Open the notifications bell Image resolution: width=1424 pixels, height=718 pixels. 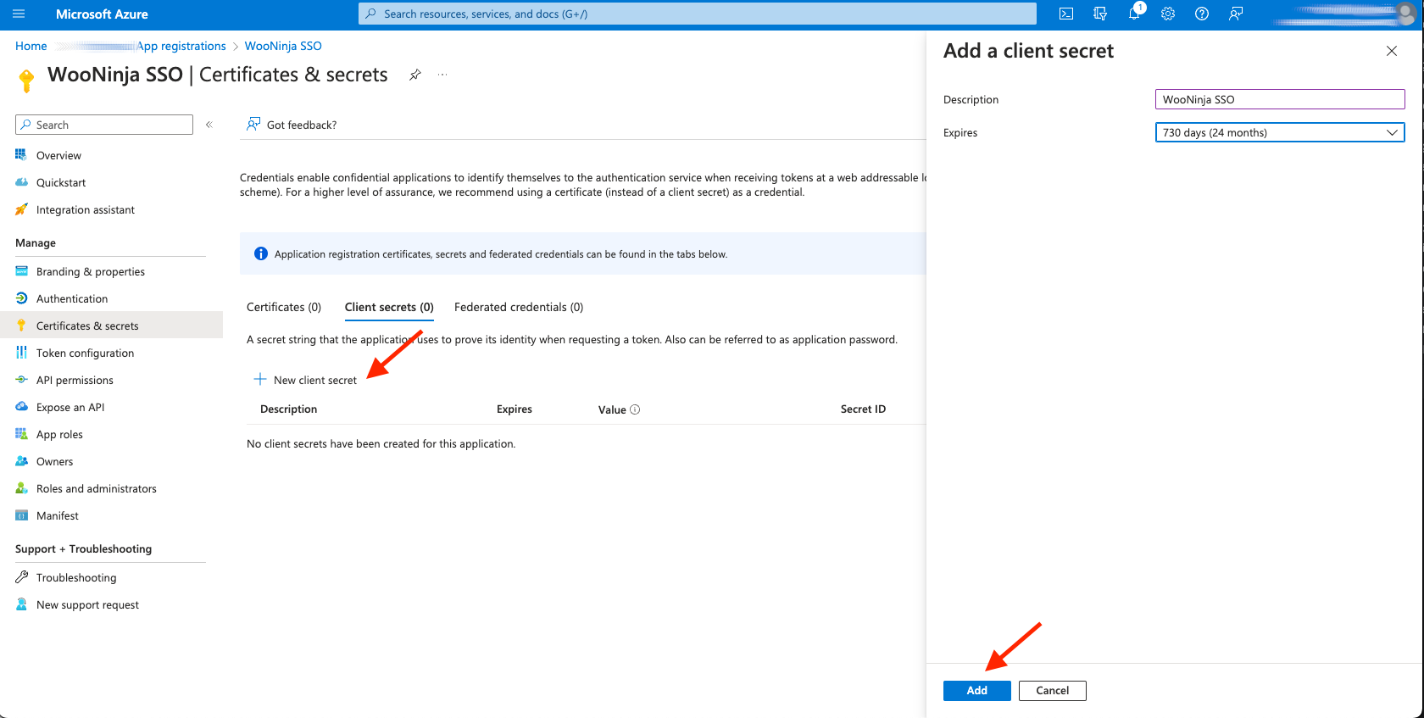pos(1134,14)
